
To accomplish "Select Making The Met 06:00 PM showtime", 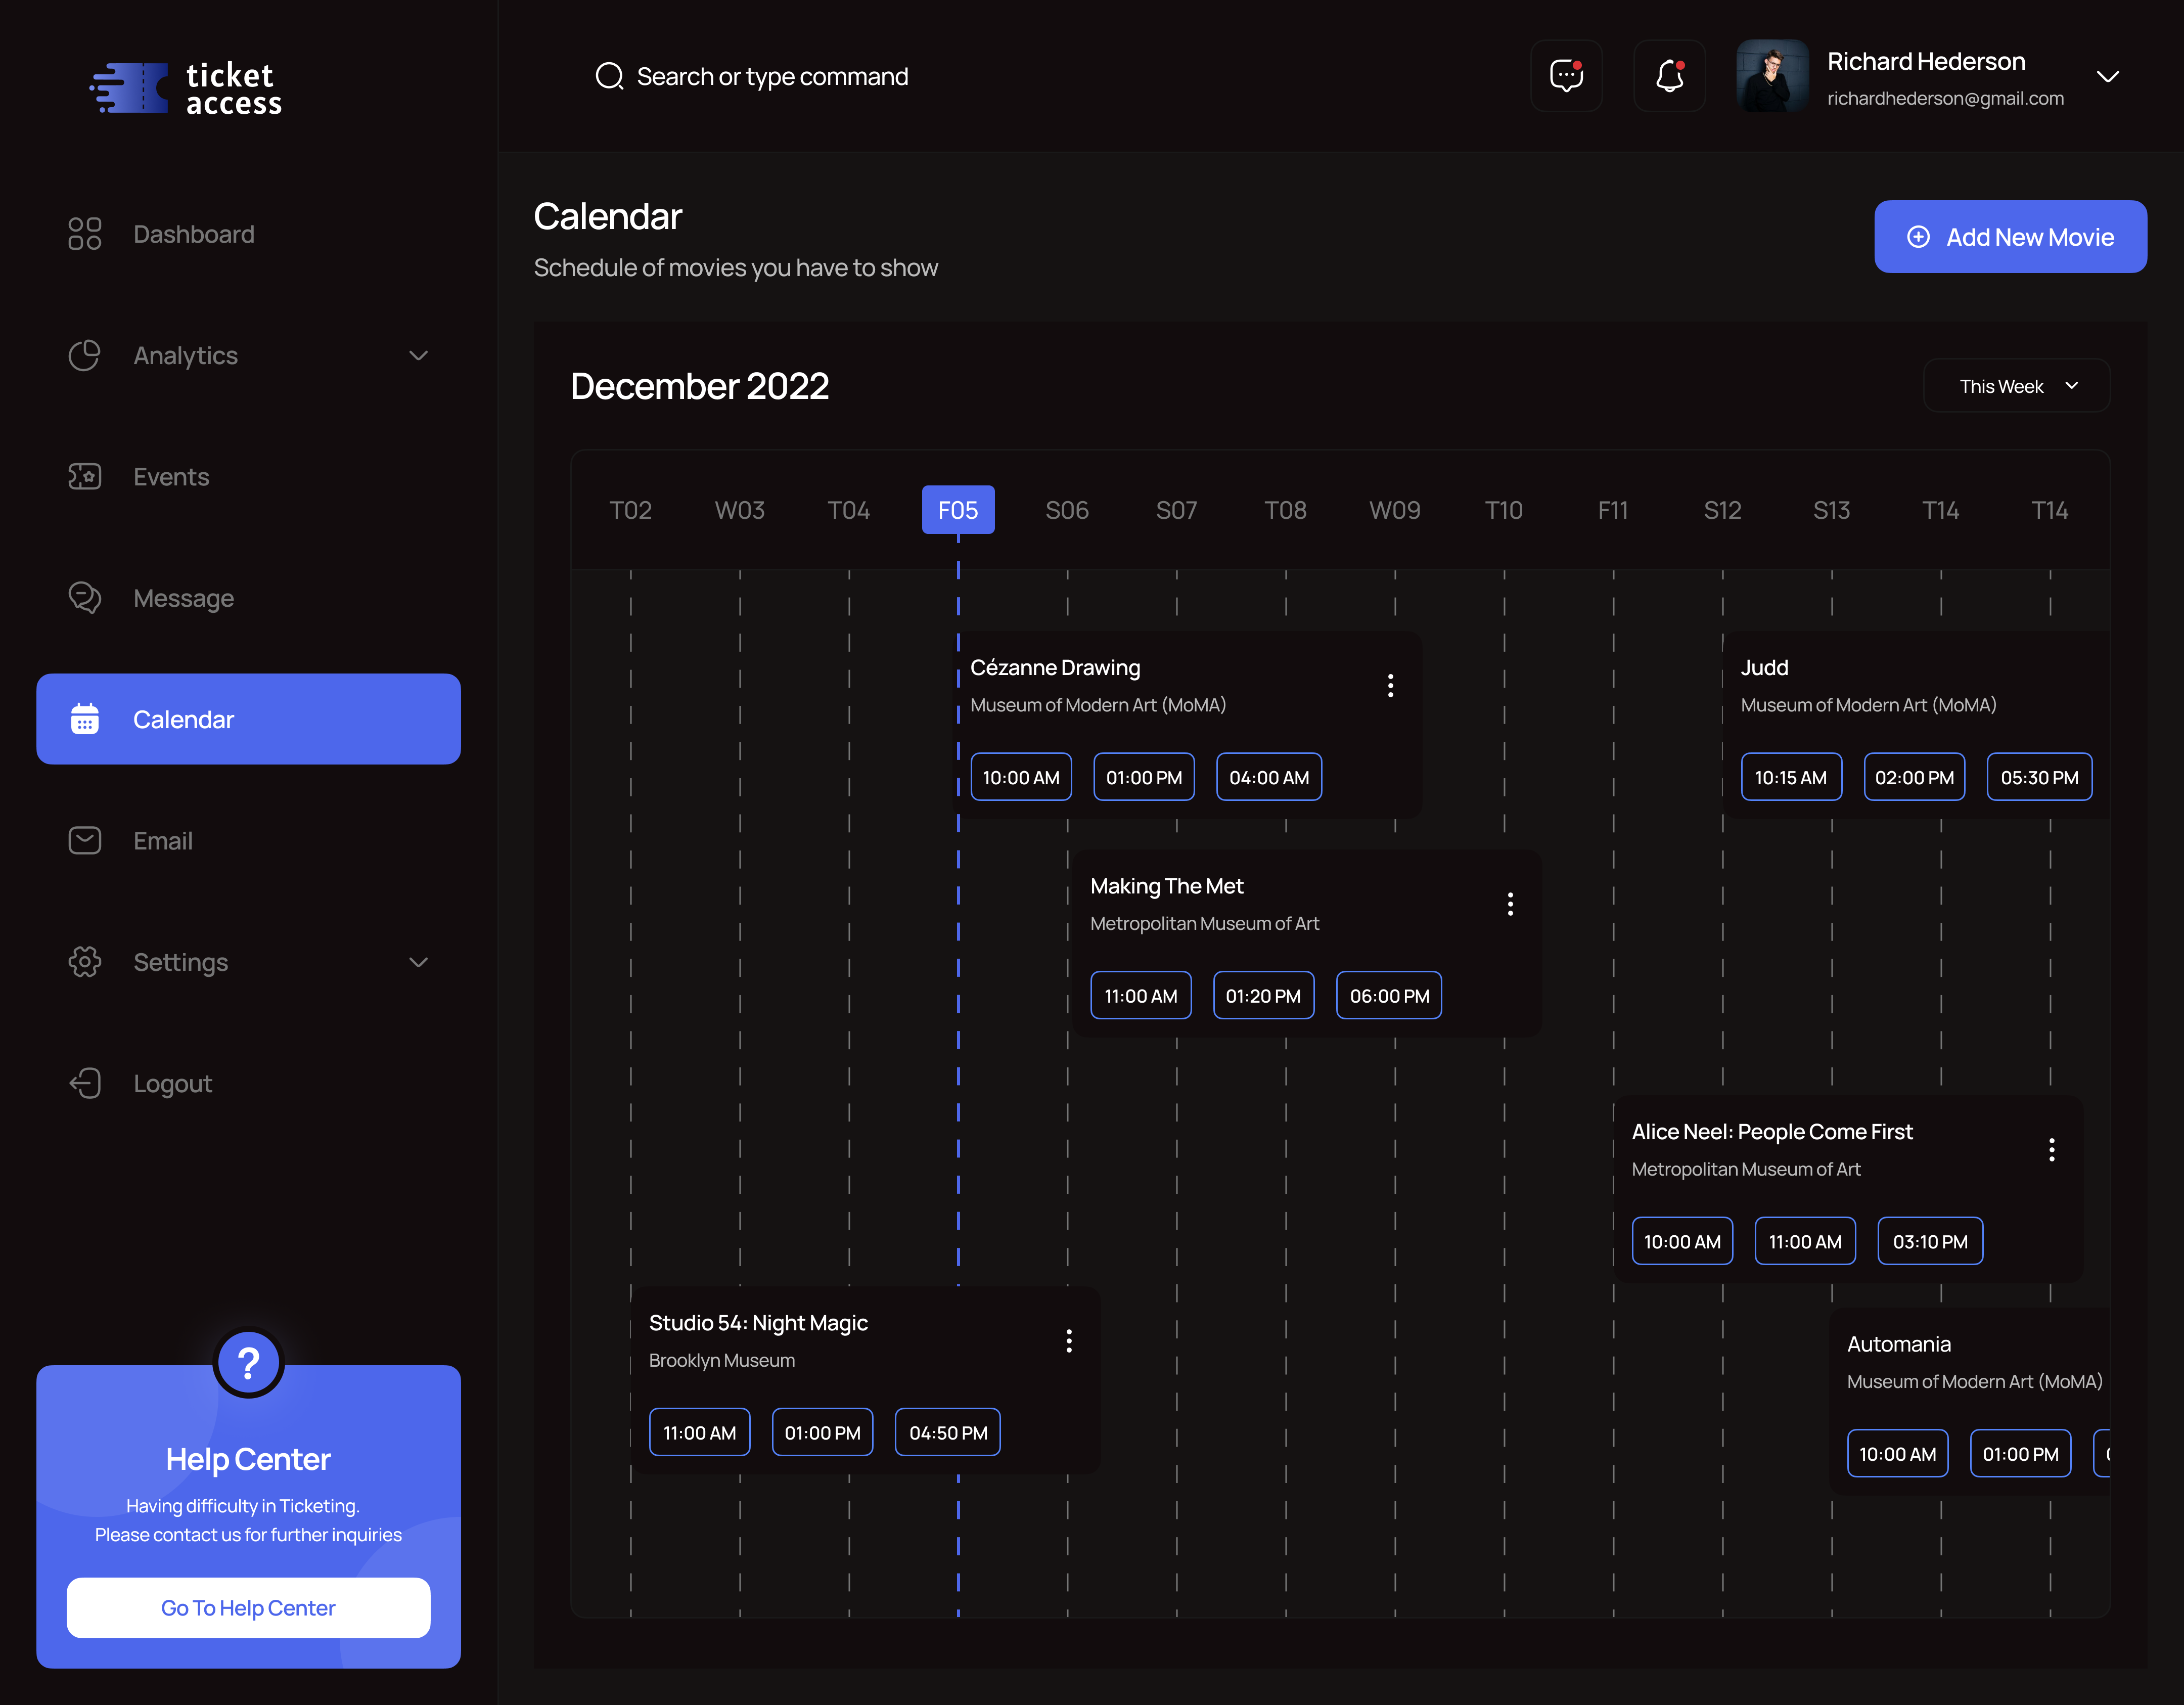I will point(1390,996).
